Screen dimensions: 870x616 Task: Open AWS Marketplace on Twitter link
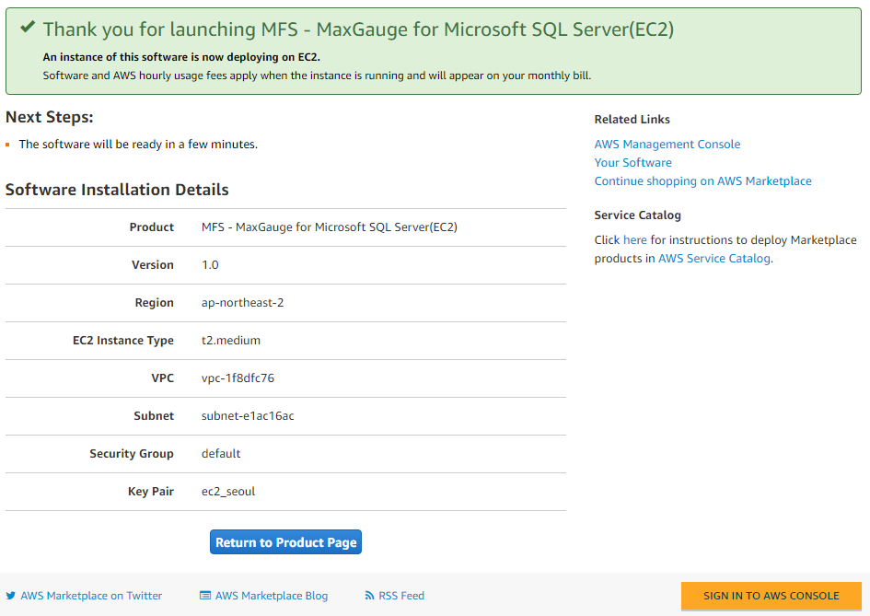tap(91, 596)
